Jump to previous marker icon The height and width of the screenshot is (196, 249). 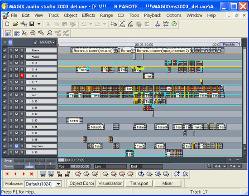pos(59,174)
